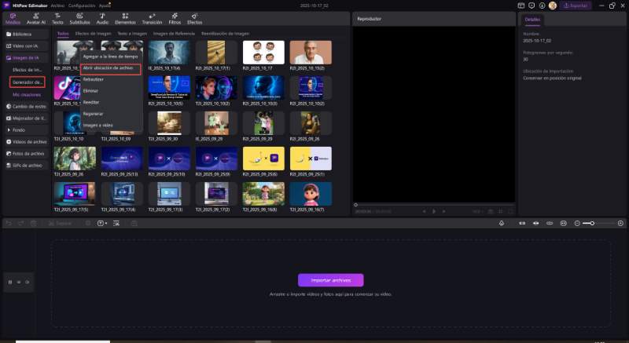The height and width of the screenshot is (343, 629).
Task: Open the Efectos panel
Action: tap(194, 18)
